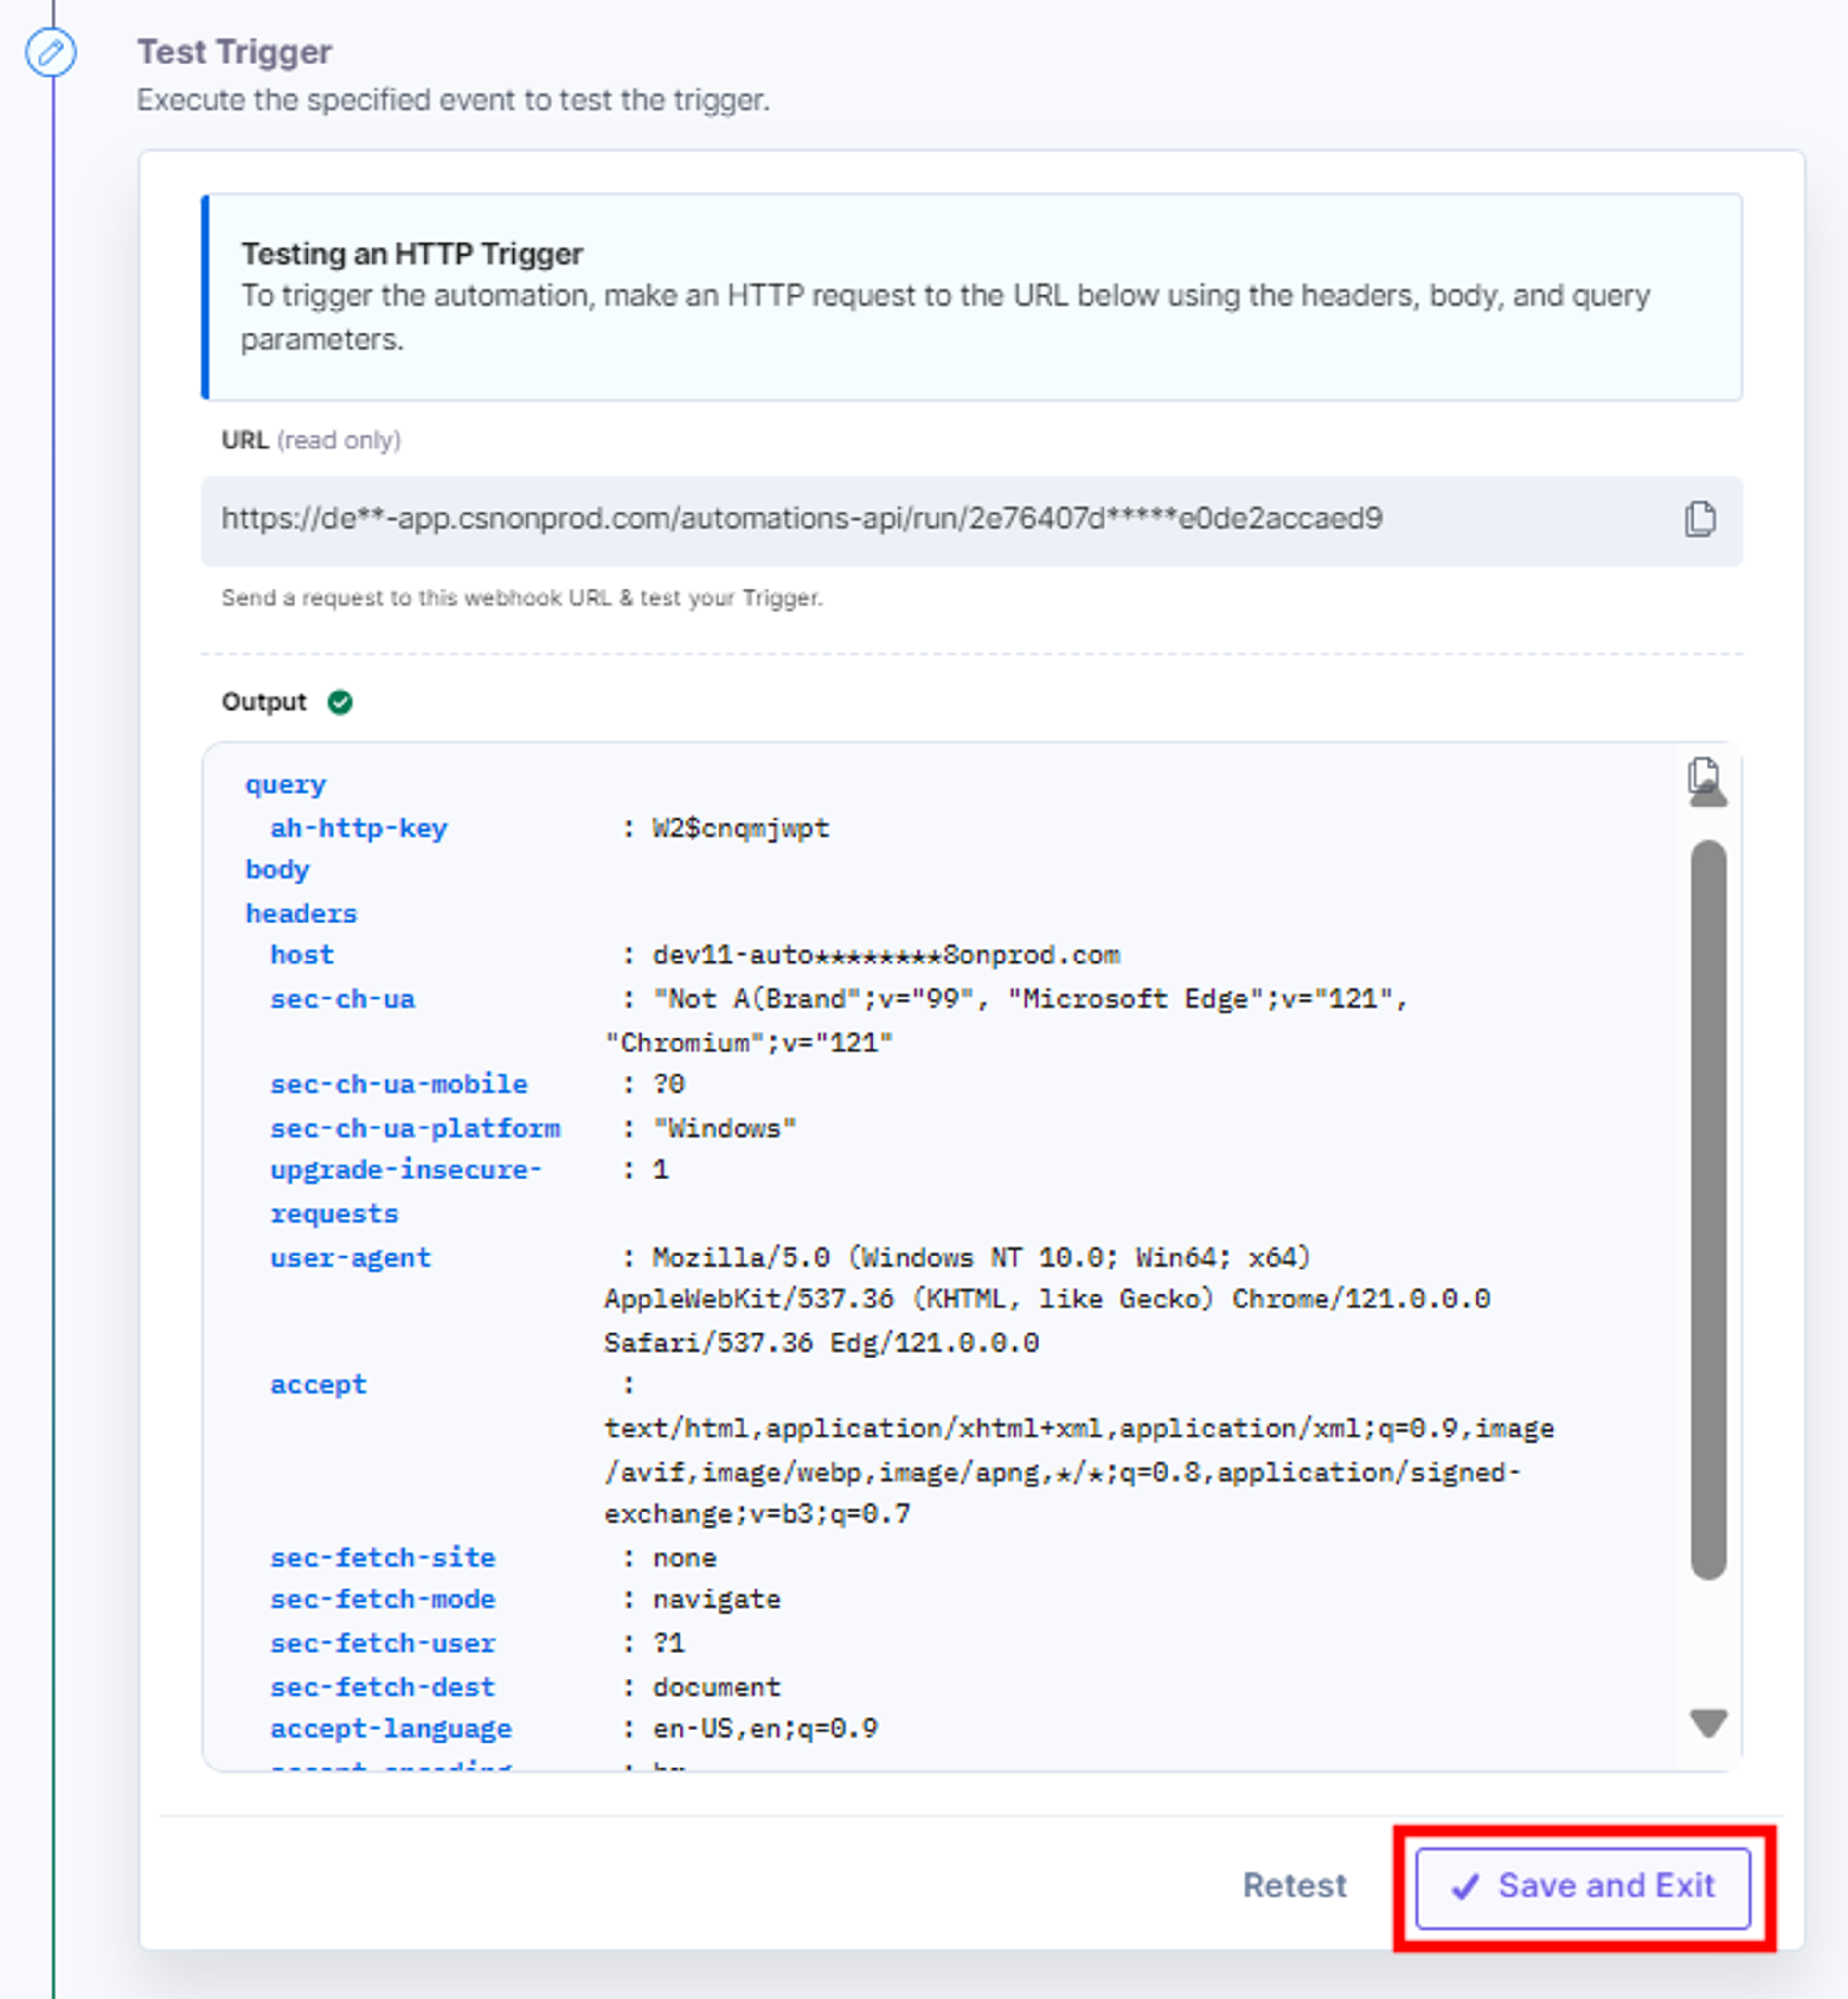Click the pencil edit icon beside Test Trigger
Image resolution: width=1848 pixels, height=1999 pixels.
(51, 52)
